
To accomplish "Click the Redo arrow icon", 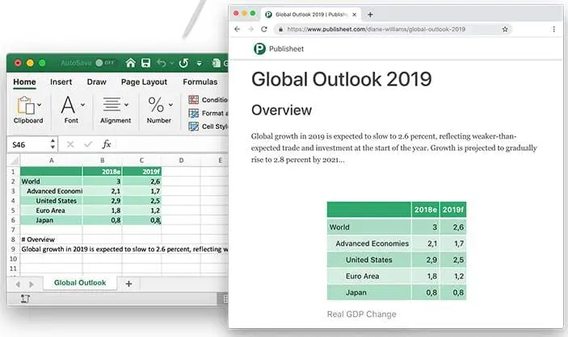I will 183,63.
